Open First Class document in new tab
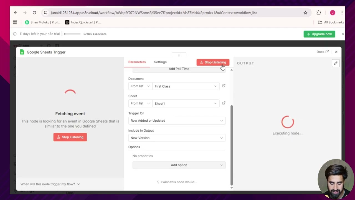This screenshot has width=355, height=200. (224, 86)
